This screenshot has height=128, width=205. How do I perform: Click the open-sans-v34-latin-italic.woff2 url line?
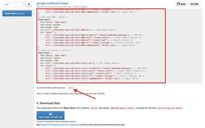coord(95,71)
